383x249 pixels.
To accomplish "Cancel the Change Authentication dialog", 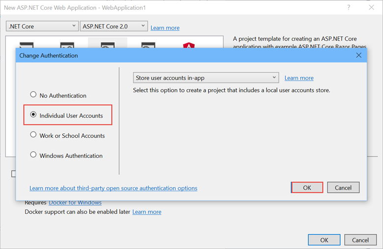I will click(343, 187).
